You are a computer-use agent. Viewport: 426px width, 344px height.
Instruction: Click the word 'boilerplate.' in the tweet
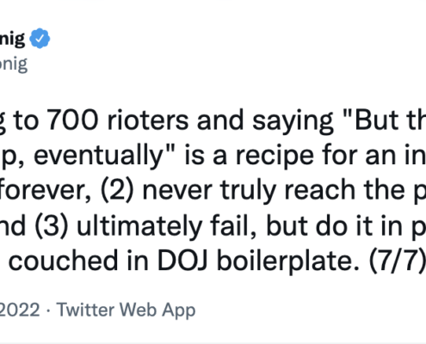point(288,261)
